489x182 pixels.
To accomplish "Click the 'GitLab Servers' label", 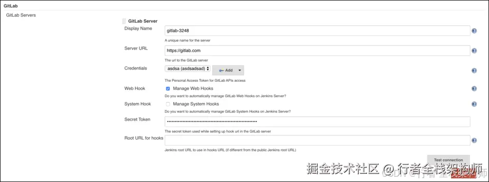I will click(x=21, y=15).
